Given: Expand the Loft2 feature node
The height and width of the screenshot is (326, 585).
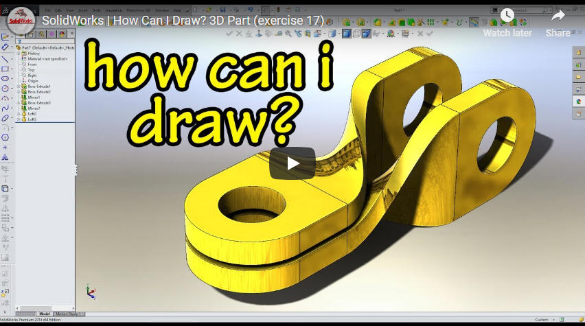Looking at the screenshot, I should [19, 114].
